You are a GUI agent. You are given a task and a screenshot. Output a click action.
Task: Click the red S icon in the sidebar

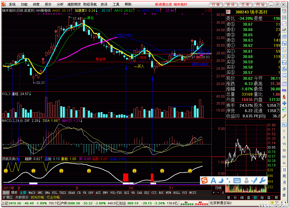284,97
